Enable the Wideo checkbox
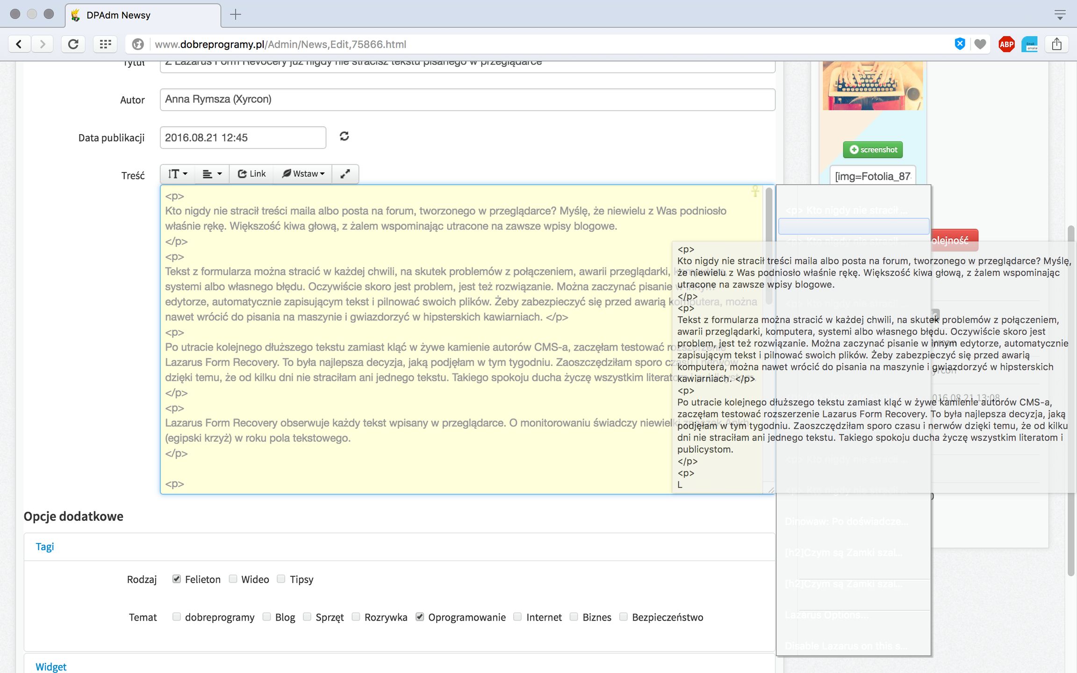Viewport: 1077px width, 673px height. tap(233, 579)
